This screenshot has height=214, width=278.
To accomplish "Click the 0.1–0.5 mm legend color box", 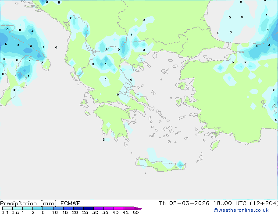I will coord(7,208).
